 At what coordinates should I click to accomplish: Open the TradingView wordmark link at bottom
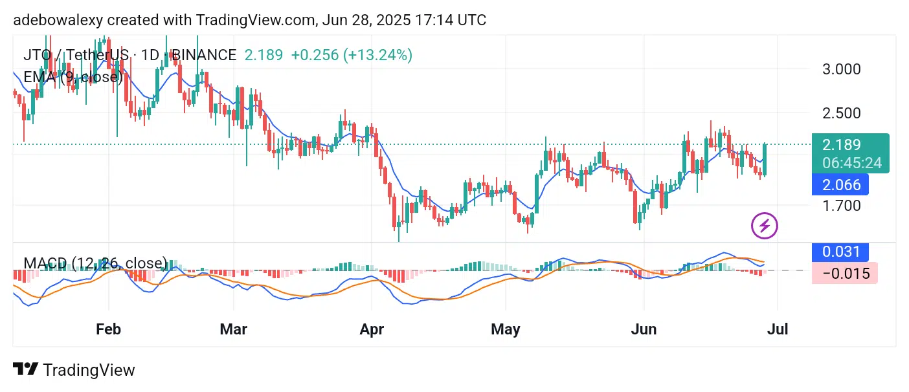(x=89, y=370)
